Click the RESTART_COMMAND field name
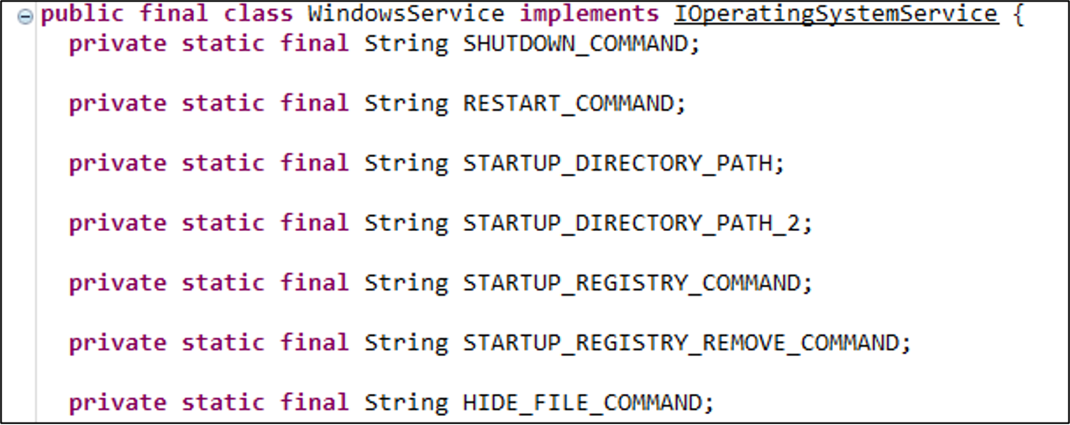Viewport: 1070px width, 425px height. pyautogui.click(x=569, y=103)
